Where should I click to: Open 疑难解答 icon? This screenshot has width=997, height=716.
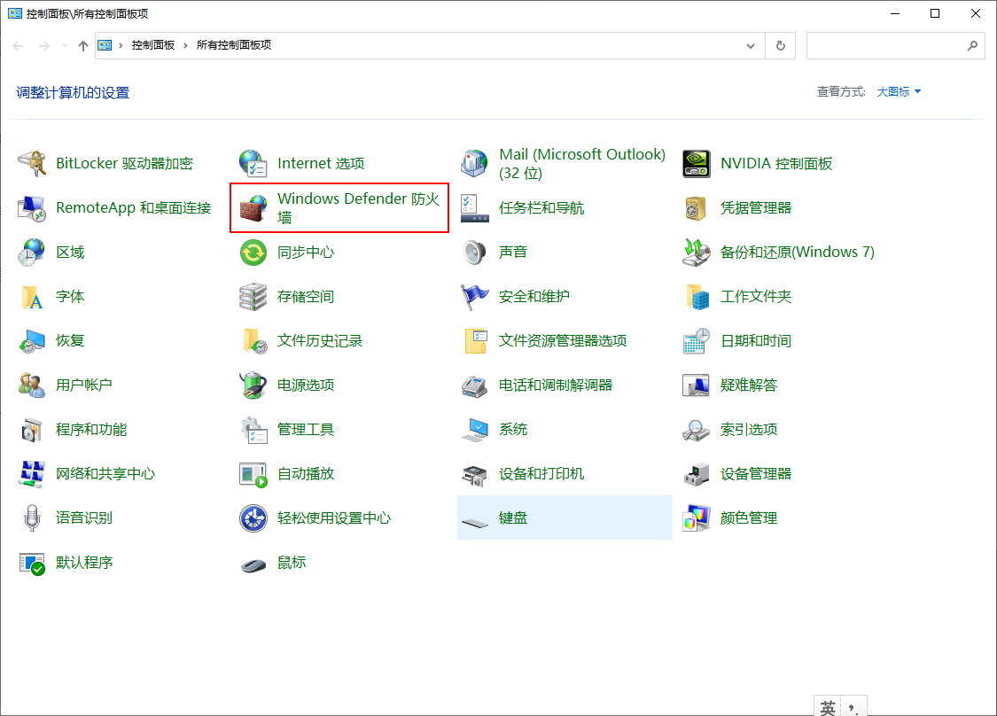click(x=697, y=385)
